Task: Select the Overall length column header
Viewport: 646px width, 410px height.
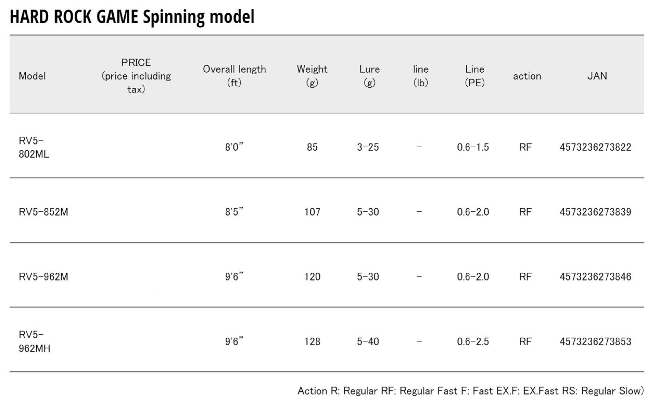Action: (x=234, y=76)
